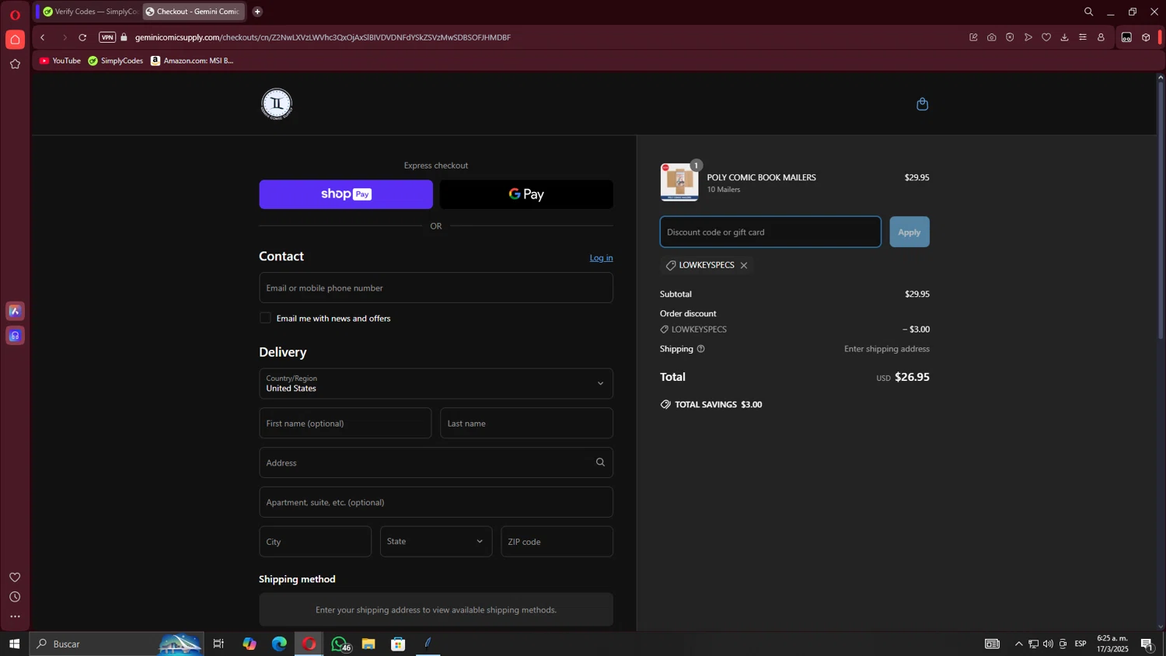Open the profile account icon
This screenshot has width=1166, height=656.
pyautogui.click(x=1101, y=37)
